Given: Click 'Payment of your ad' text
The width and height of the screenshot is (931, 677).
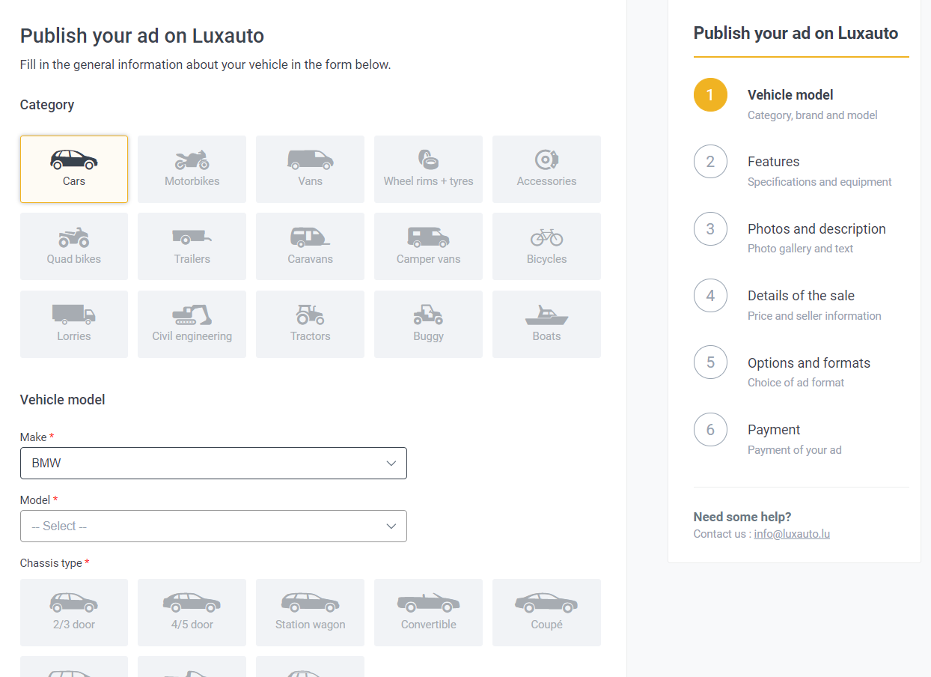Looking at the screenshot, I should (x=794, y=450).
